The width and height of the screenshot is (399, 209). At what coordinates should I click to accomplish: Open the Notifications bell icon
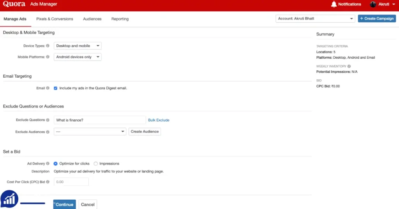(334, 4)
